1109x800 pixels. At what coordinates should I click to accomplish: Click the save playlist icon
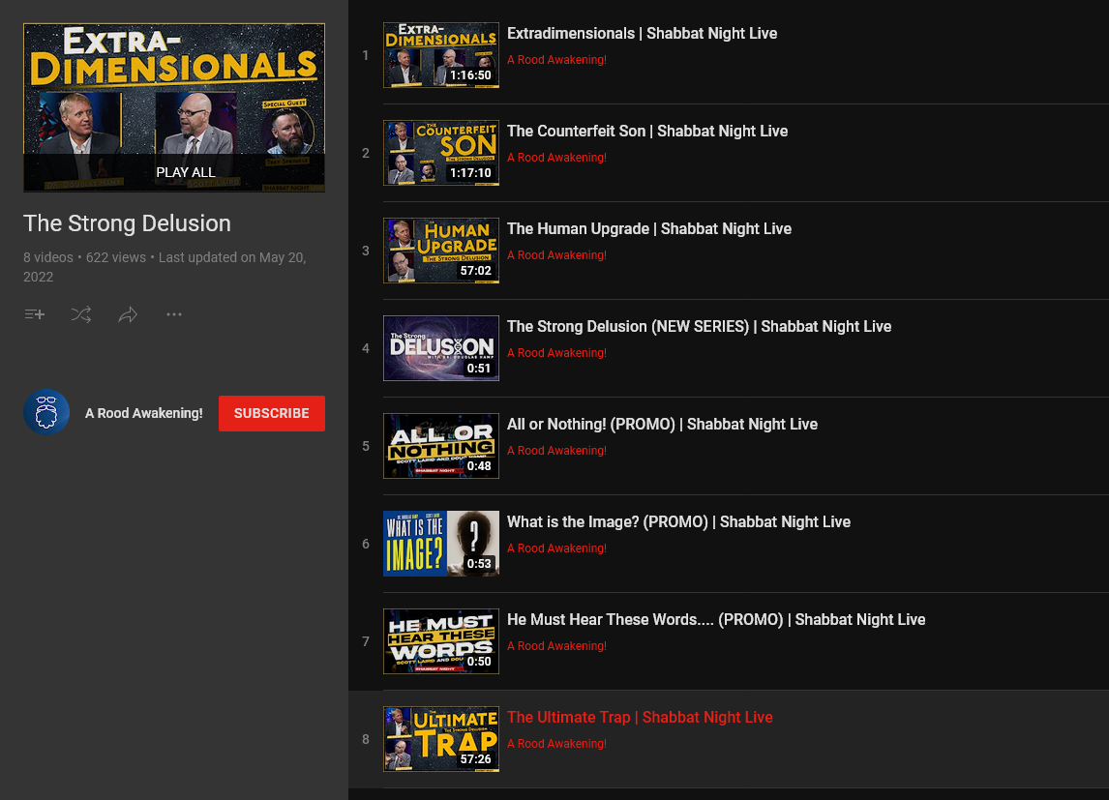tap(35, 314)
